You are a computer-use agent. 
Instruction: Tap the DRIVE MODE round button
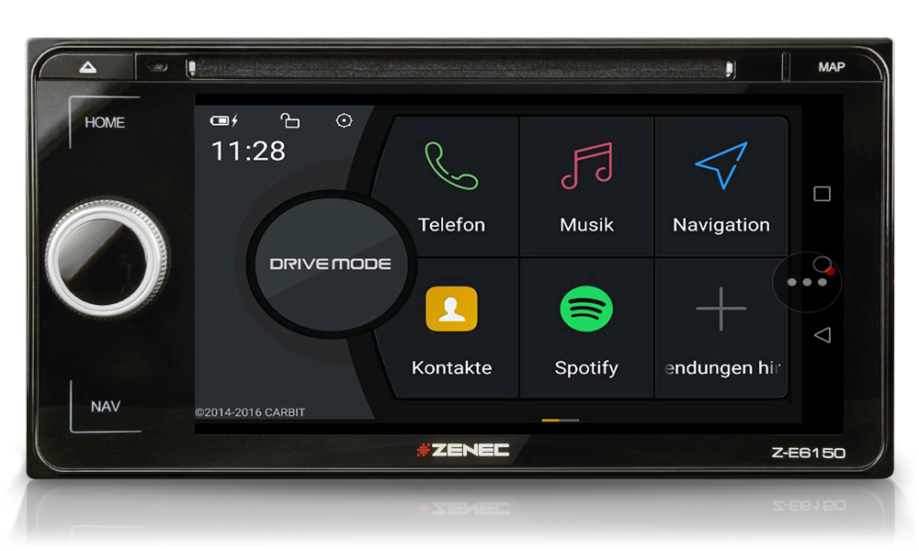331,264
